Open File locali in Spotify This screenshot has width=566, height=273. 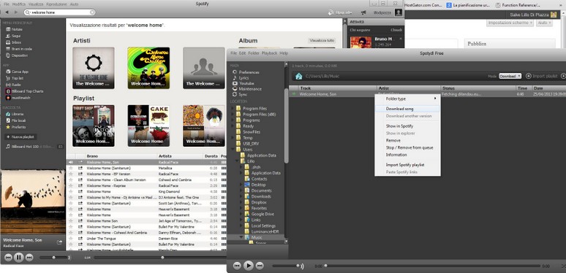coord(15,120)
